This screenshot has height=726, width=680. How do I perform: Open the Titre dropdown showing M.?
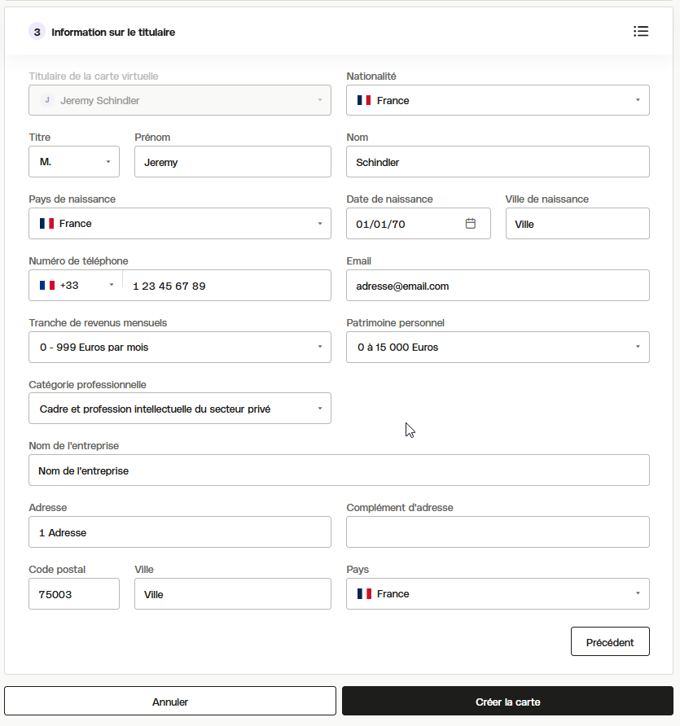[x=74, y=162]
